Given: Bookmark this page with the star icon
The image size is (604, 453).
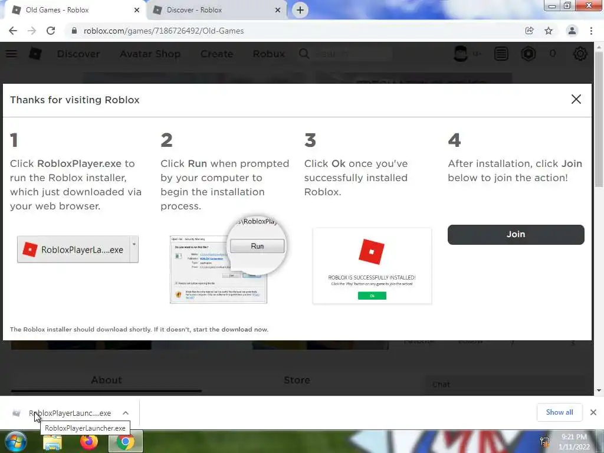Looking at the screenshot, I should pyautogui.click(x=549, y=31).
